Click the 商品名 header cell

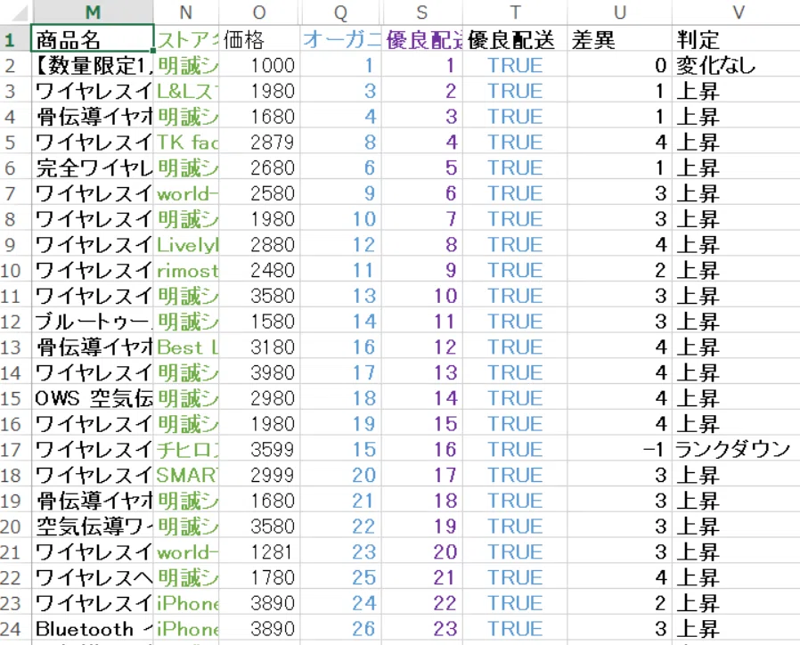pyautogui.click(x=93, y=39)
